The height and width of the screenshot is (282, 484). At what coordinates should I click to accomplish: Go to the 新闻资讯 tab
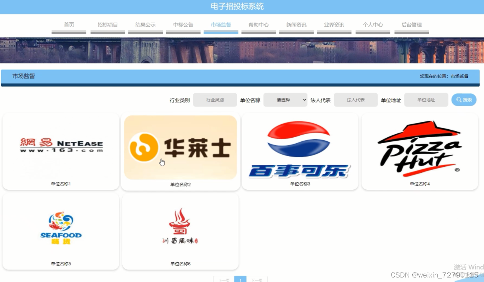point(296,25)
